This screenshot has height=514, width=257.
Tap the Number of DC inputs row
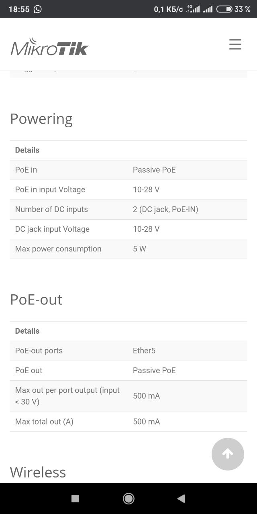coord(128,209)
